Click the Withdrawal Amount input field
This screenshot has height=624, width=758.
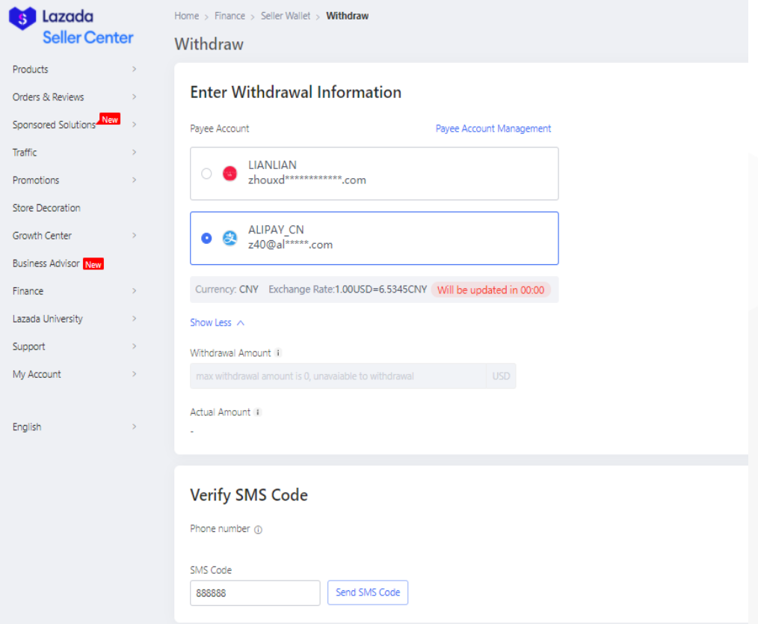338,376
